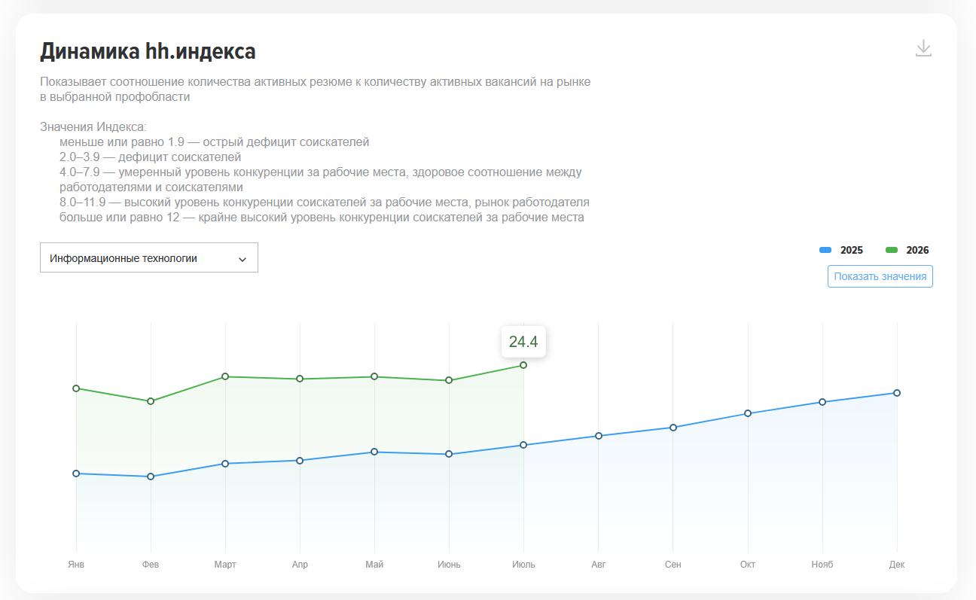Toggle the 2026 series in the legend

tap(907, 250)
